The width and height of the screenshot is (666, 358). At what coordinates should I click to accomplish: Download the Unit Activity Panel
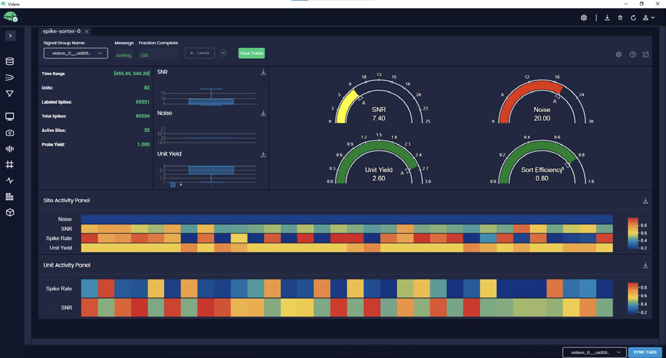[x=645, y=265]
